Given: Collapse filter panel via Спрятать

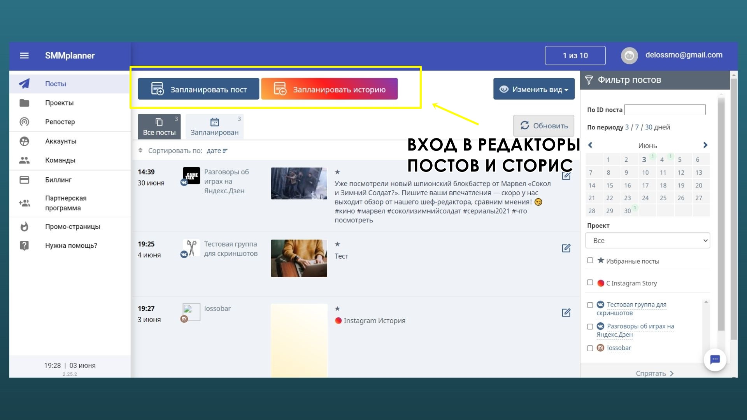Looking at the screenshot, I should point(654,373).
